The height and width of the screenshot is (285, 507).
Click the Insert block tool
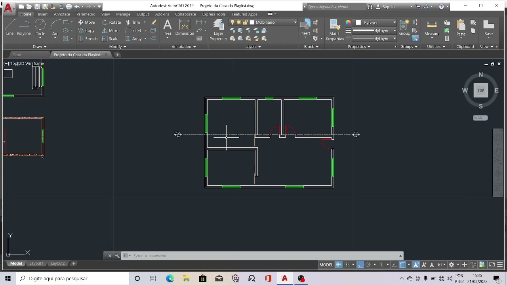(x=305, y=28)
